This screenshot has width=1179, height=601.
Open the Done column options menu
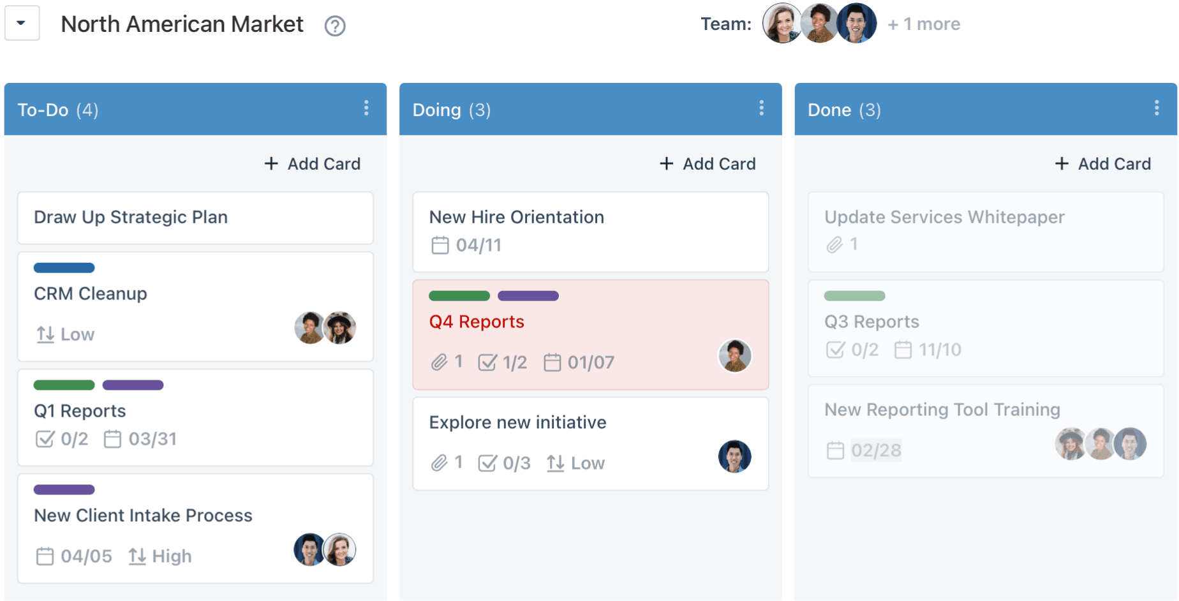pyautogui.click(x=1157, y=108)
